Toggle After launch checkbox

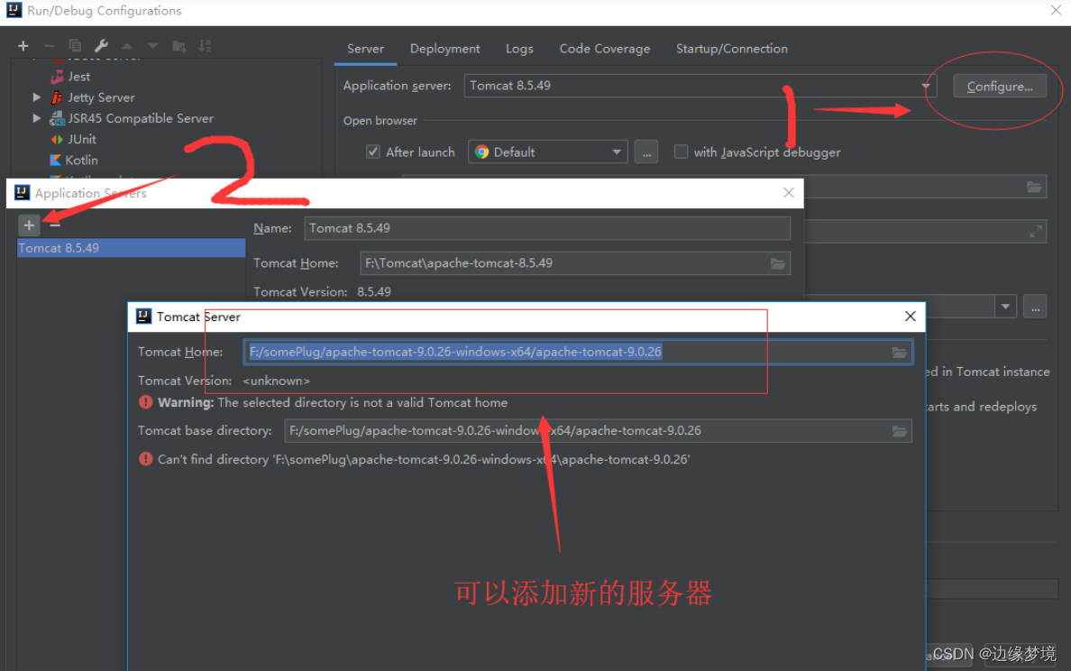point(373,152)
